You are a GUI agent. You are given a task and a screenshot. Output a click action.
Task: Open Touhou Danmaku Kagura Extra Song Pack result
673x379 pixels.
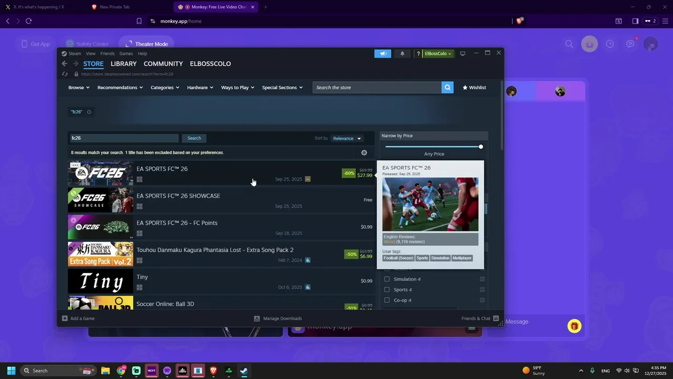click(x=221, y=254)
